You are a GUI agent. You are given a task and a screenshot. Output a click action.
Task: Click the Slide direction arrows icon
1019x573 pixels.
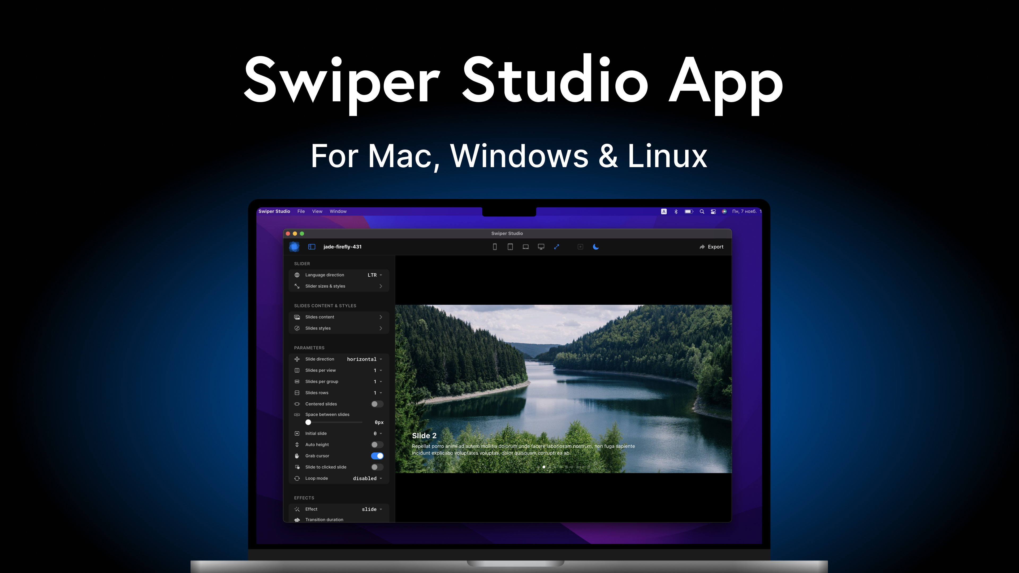[x=297, y=359]
